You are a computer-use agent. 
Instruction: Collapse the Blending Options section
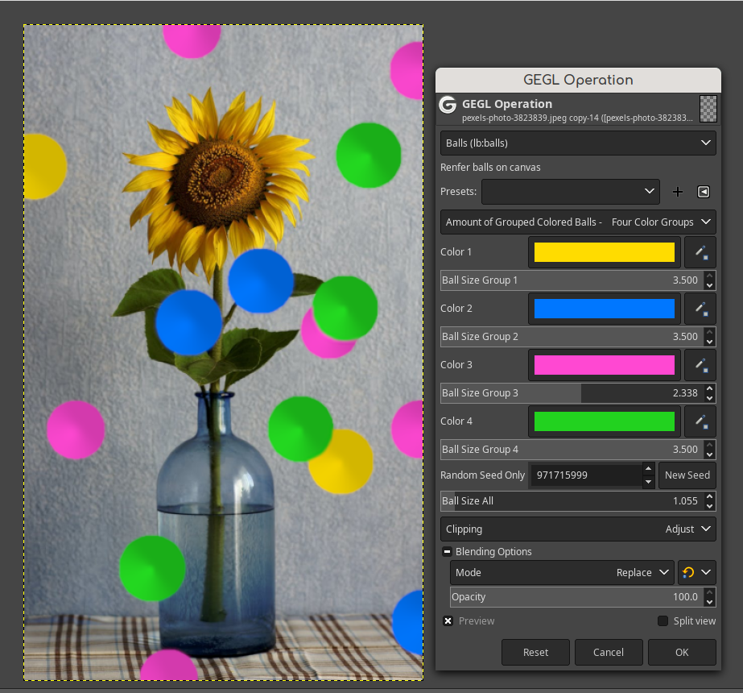pyautogui.click(x=447, y=552)
